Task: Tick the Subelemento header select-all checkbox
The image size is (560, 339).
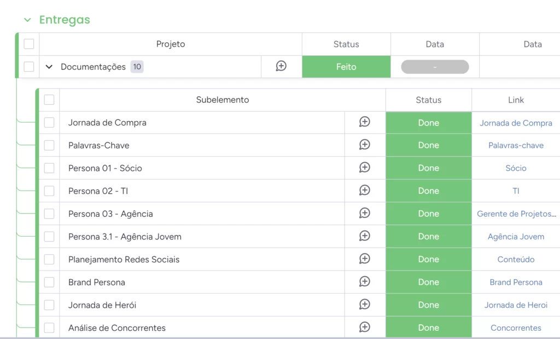Action: pyautogui.click(x=49, y=100)
